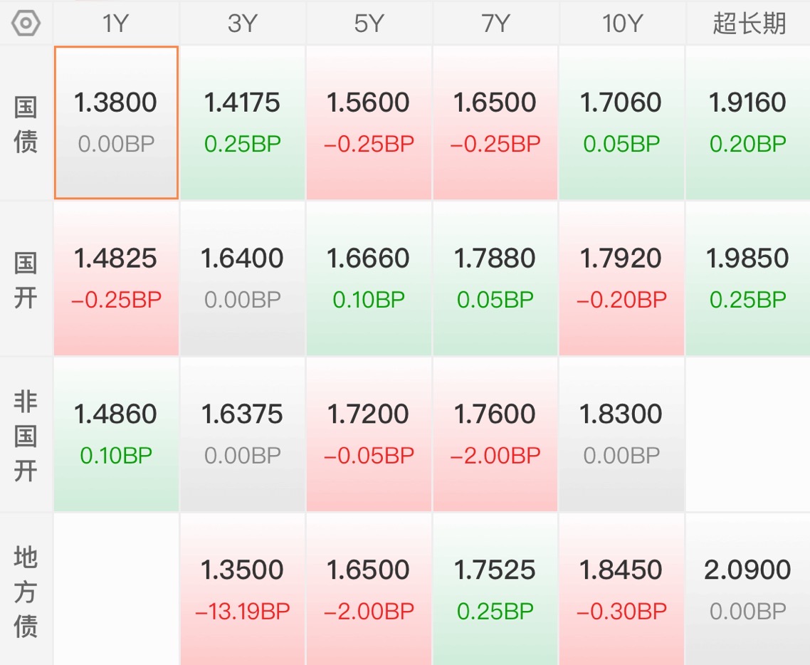810x665 pixels.
Task: Open 国开 超长期 cell showing 1.9850
Action: pyautogui.click(x=749, y=278)
